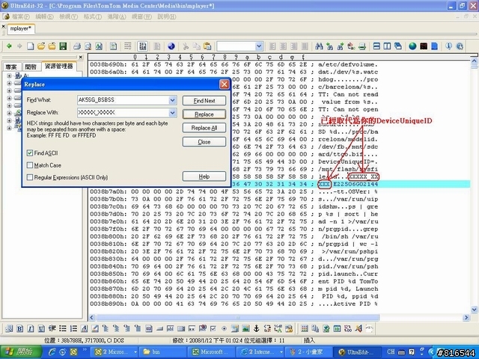Click the bulleted list icon in bottom toolbar
The image size is (479, 359).
63,328
